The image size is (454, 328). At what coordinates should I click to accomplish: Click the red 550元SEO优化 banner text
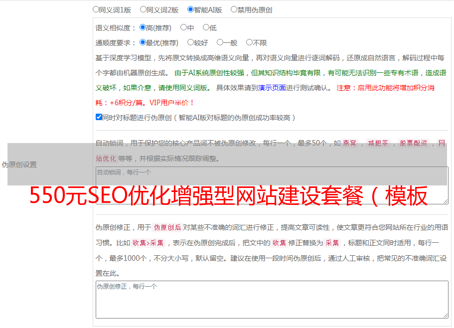click(228, 196)
